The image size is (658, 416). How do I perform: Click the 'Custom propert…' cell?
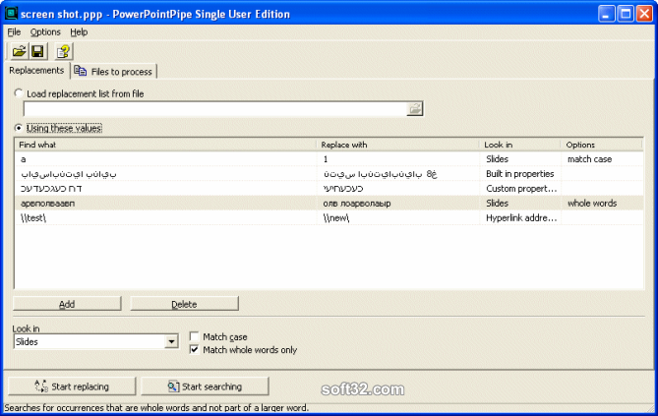click(521, 189)
